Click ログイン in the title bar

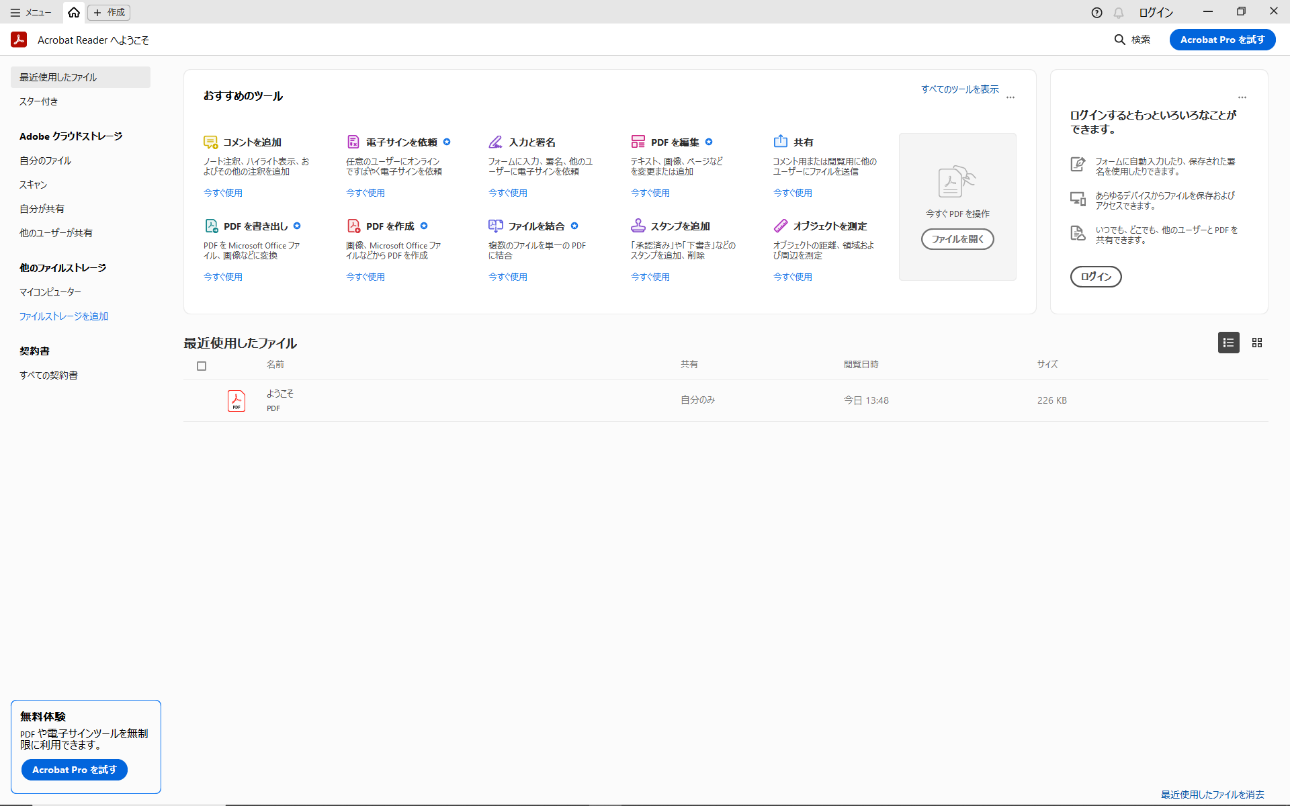(x=1156, y=12)
